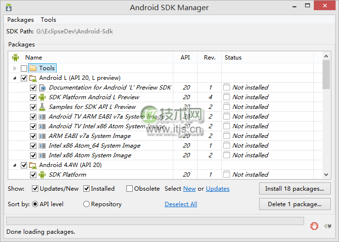Toggle the Updates/New show filter
Screen dimensions: 339x242
(35, 189)
